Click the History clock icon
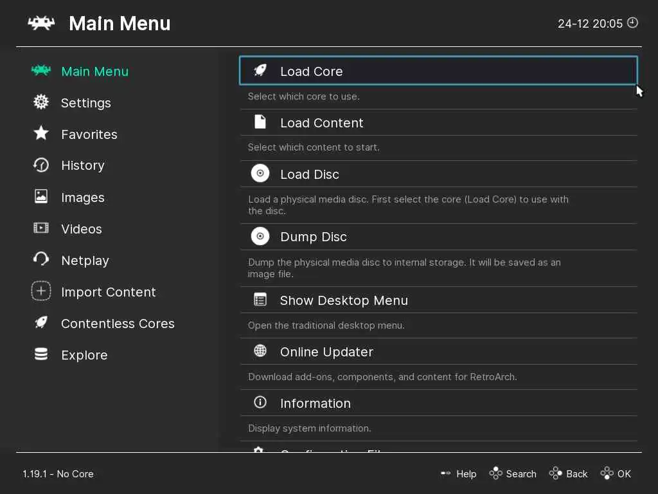Screen dimensions: 658x494 tap(41, 165)
